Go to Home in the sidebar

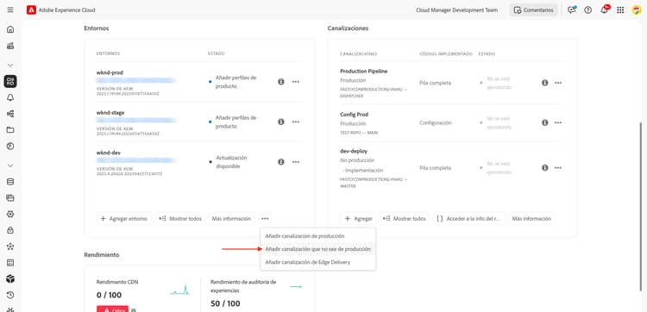click(10, 29)
